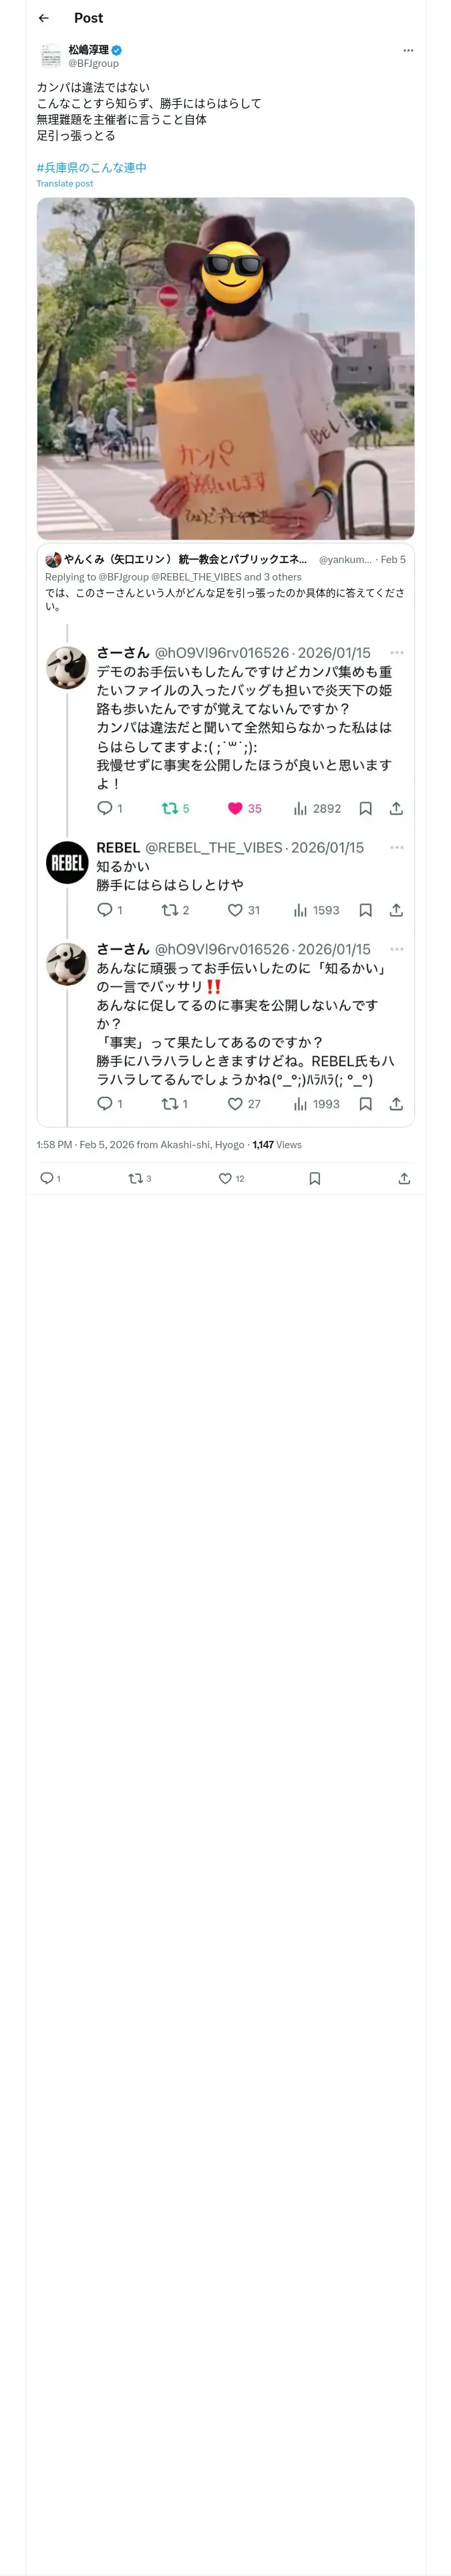The height and width of the screenshot is (2576, 451).
Task: Go back using the arrow icon
Action: (43, 18)
